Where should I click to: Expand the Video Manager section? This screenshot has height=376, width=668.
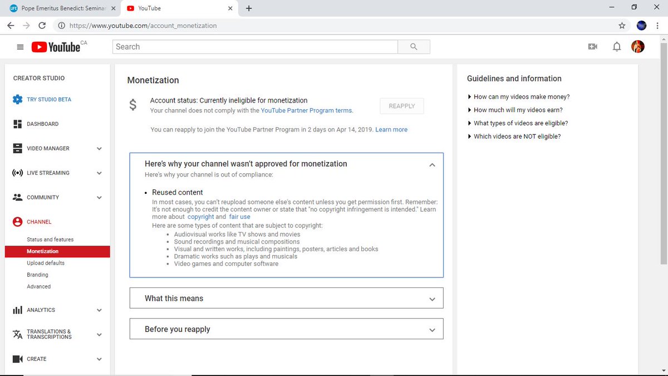coord(99,149)
